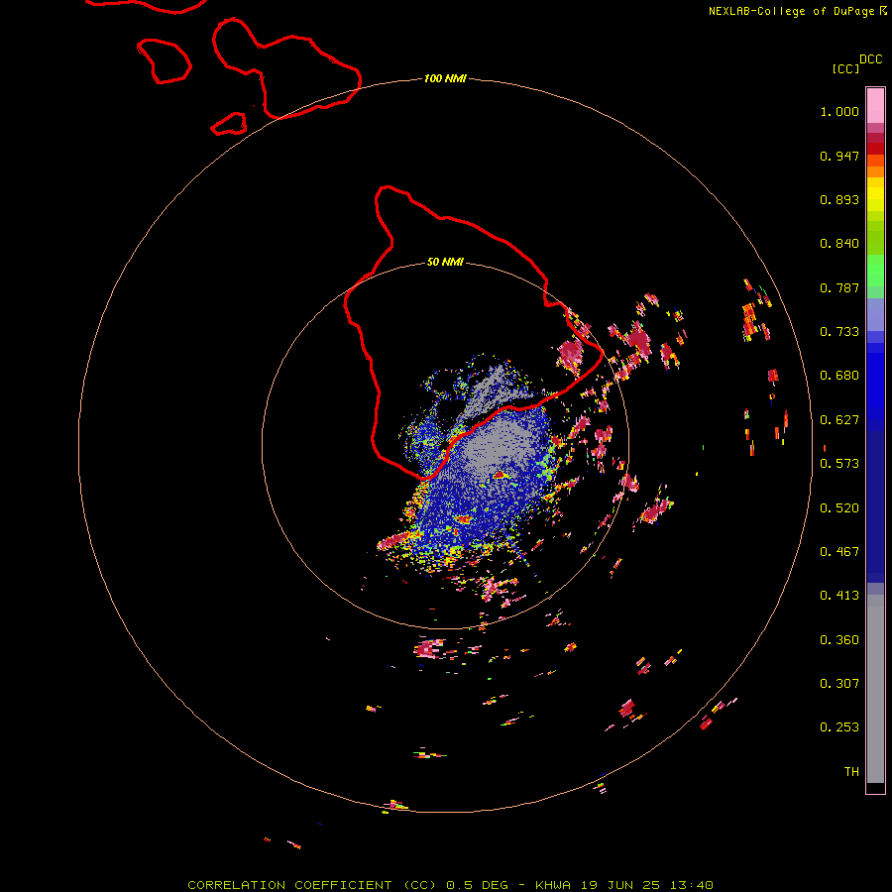Pick the bright green color bar segment
The width and height of the screenshot is (892, 892).
coord(875,271)
